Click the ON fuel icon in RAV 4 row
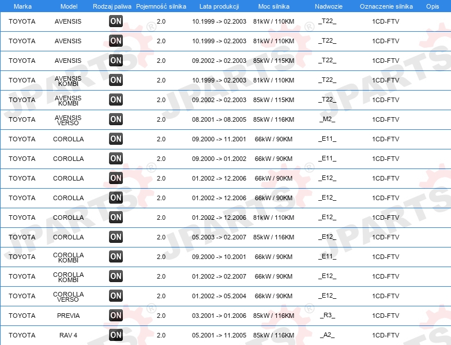Screen dimensions: 451x345 point(116,335)
